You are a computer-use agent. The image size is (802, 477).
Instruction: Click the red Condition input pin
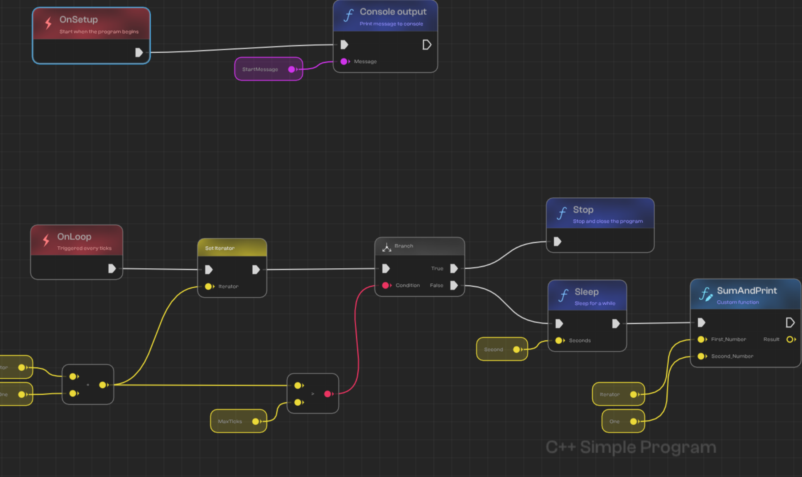(x=386, y=286)
